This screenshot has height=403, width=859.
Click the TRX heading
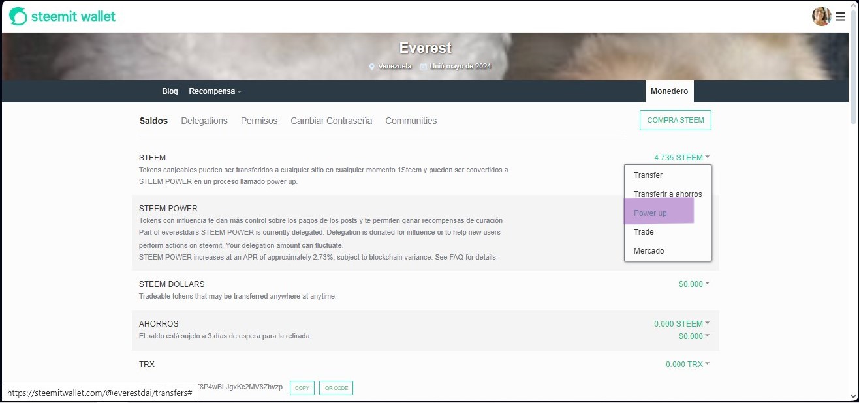point(147,364)
